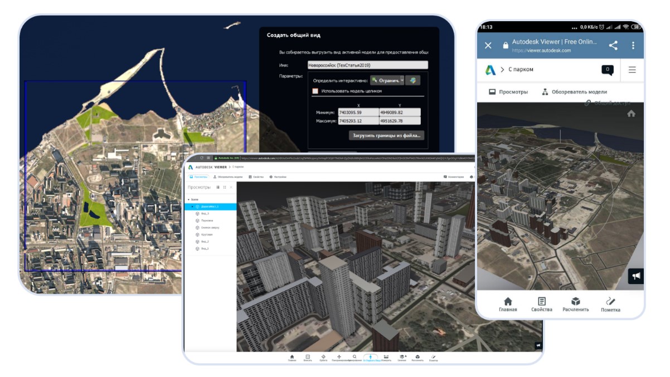Viewport: 670px width, 377px height.
Task: Click the maximum X field 7405293.12
Action: 358,121
